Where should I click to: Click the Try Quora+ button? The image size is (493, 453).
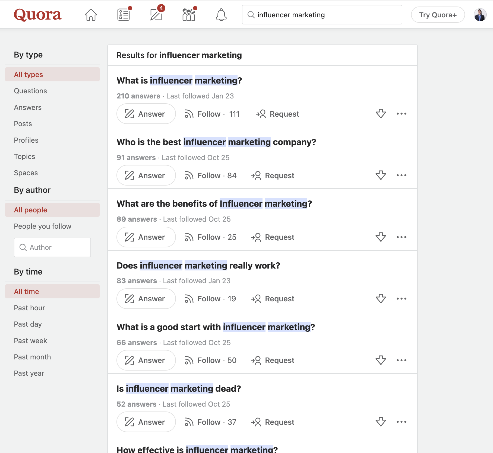[438, 15]
